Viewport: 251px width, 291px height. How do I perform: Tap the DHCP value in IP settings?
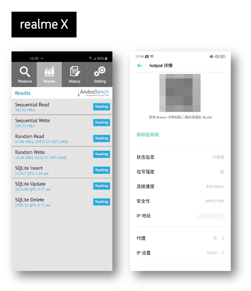[212, 253]
